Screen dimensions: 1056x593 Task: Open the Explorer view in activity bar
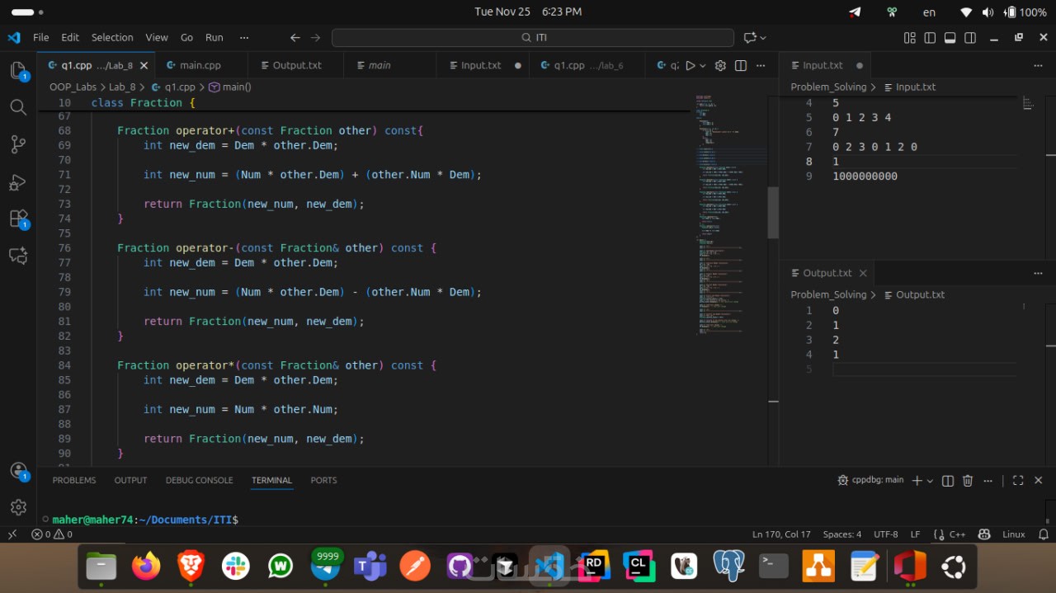(x=18, y=71)
